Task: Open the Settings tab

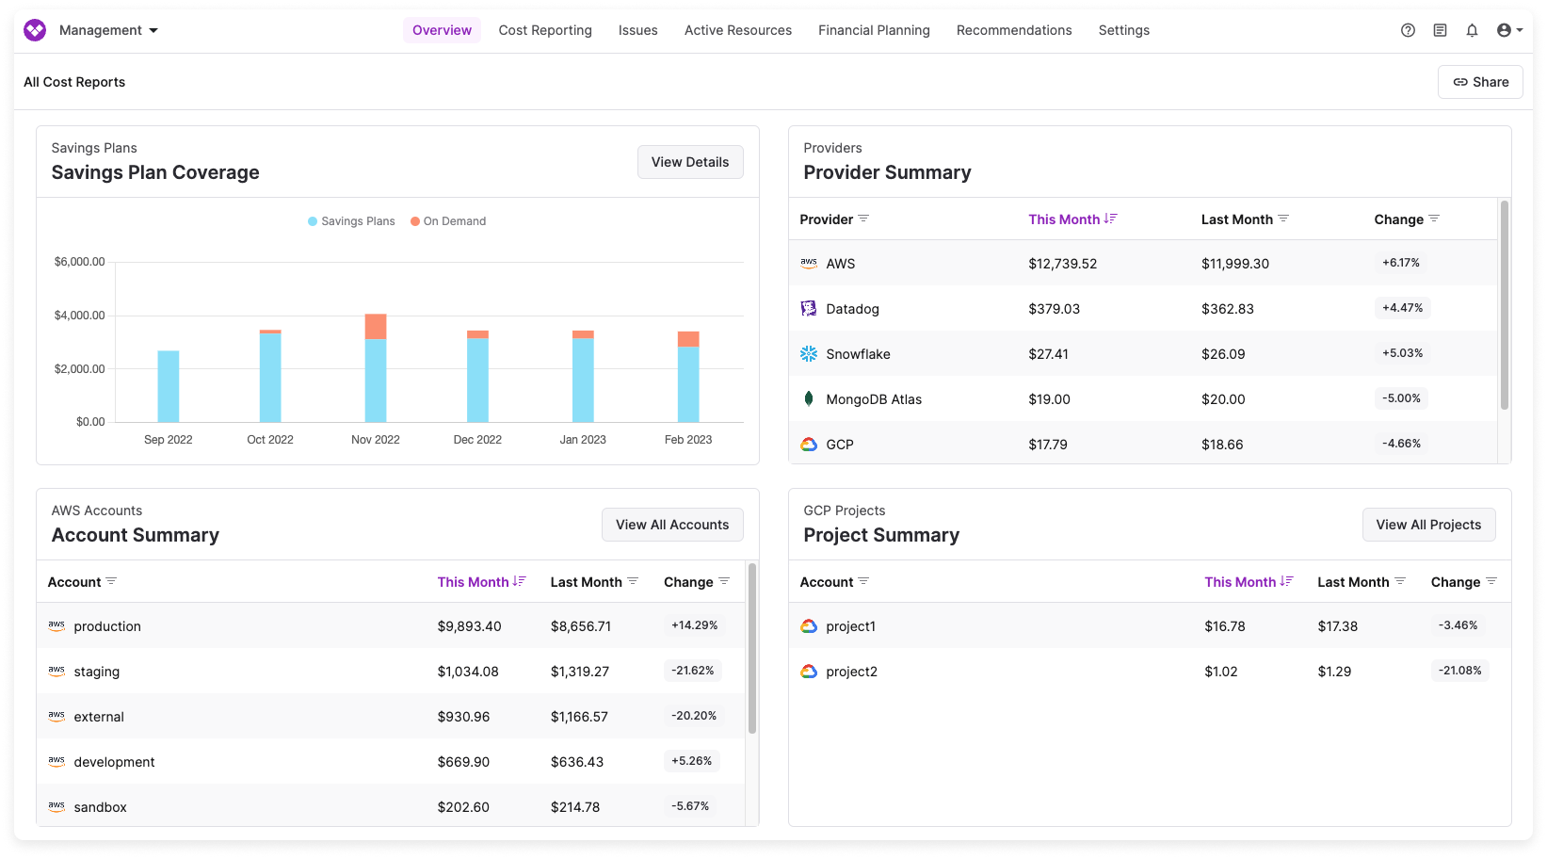Action: click(1123, 30)
